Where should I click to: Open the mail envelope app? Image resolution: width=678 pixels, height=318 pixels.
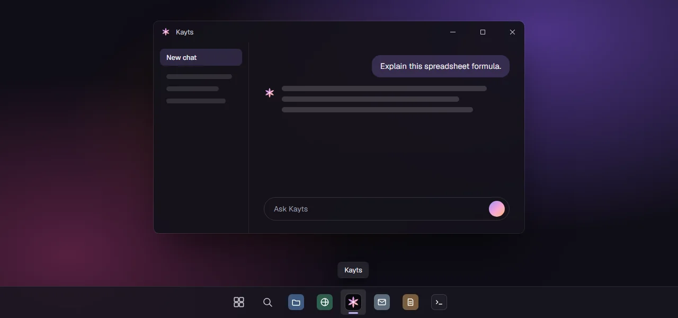click(382, 302)
